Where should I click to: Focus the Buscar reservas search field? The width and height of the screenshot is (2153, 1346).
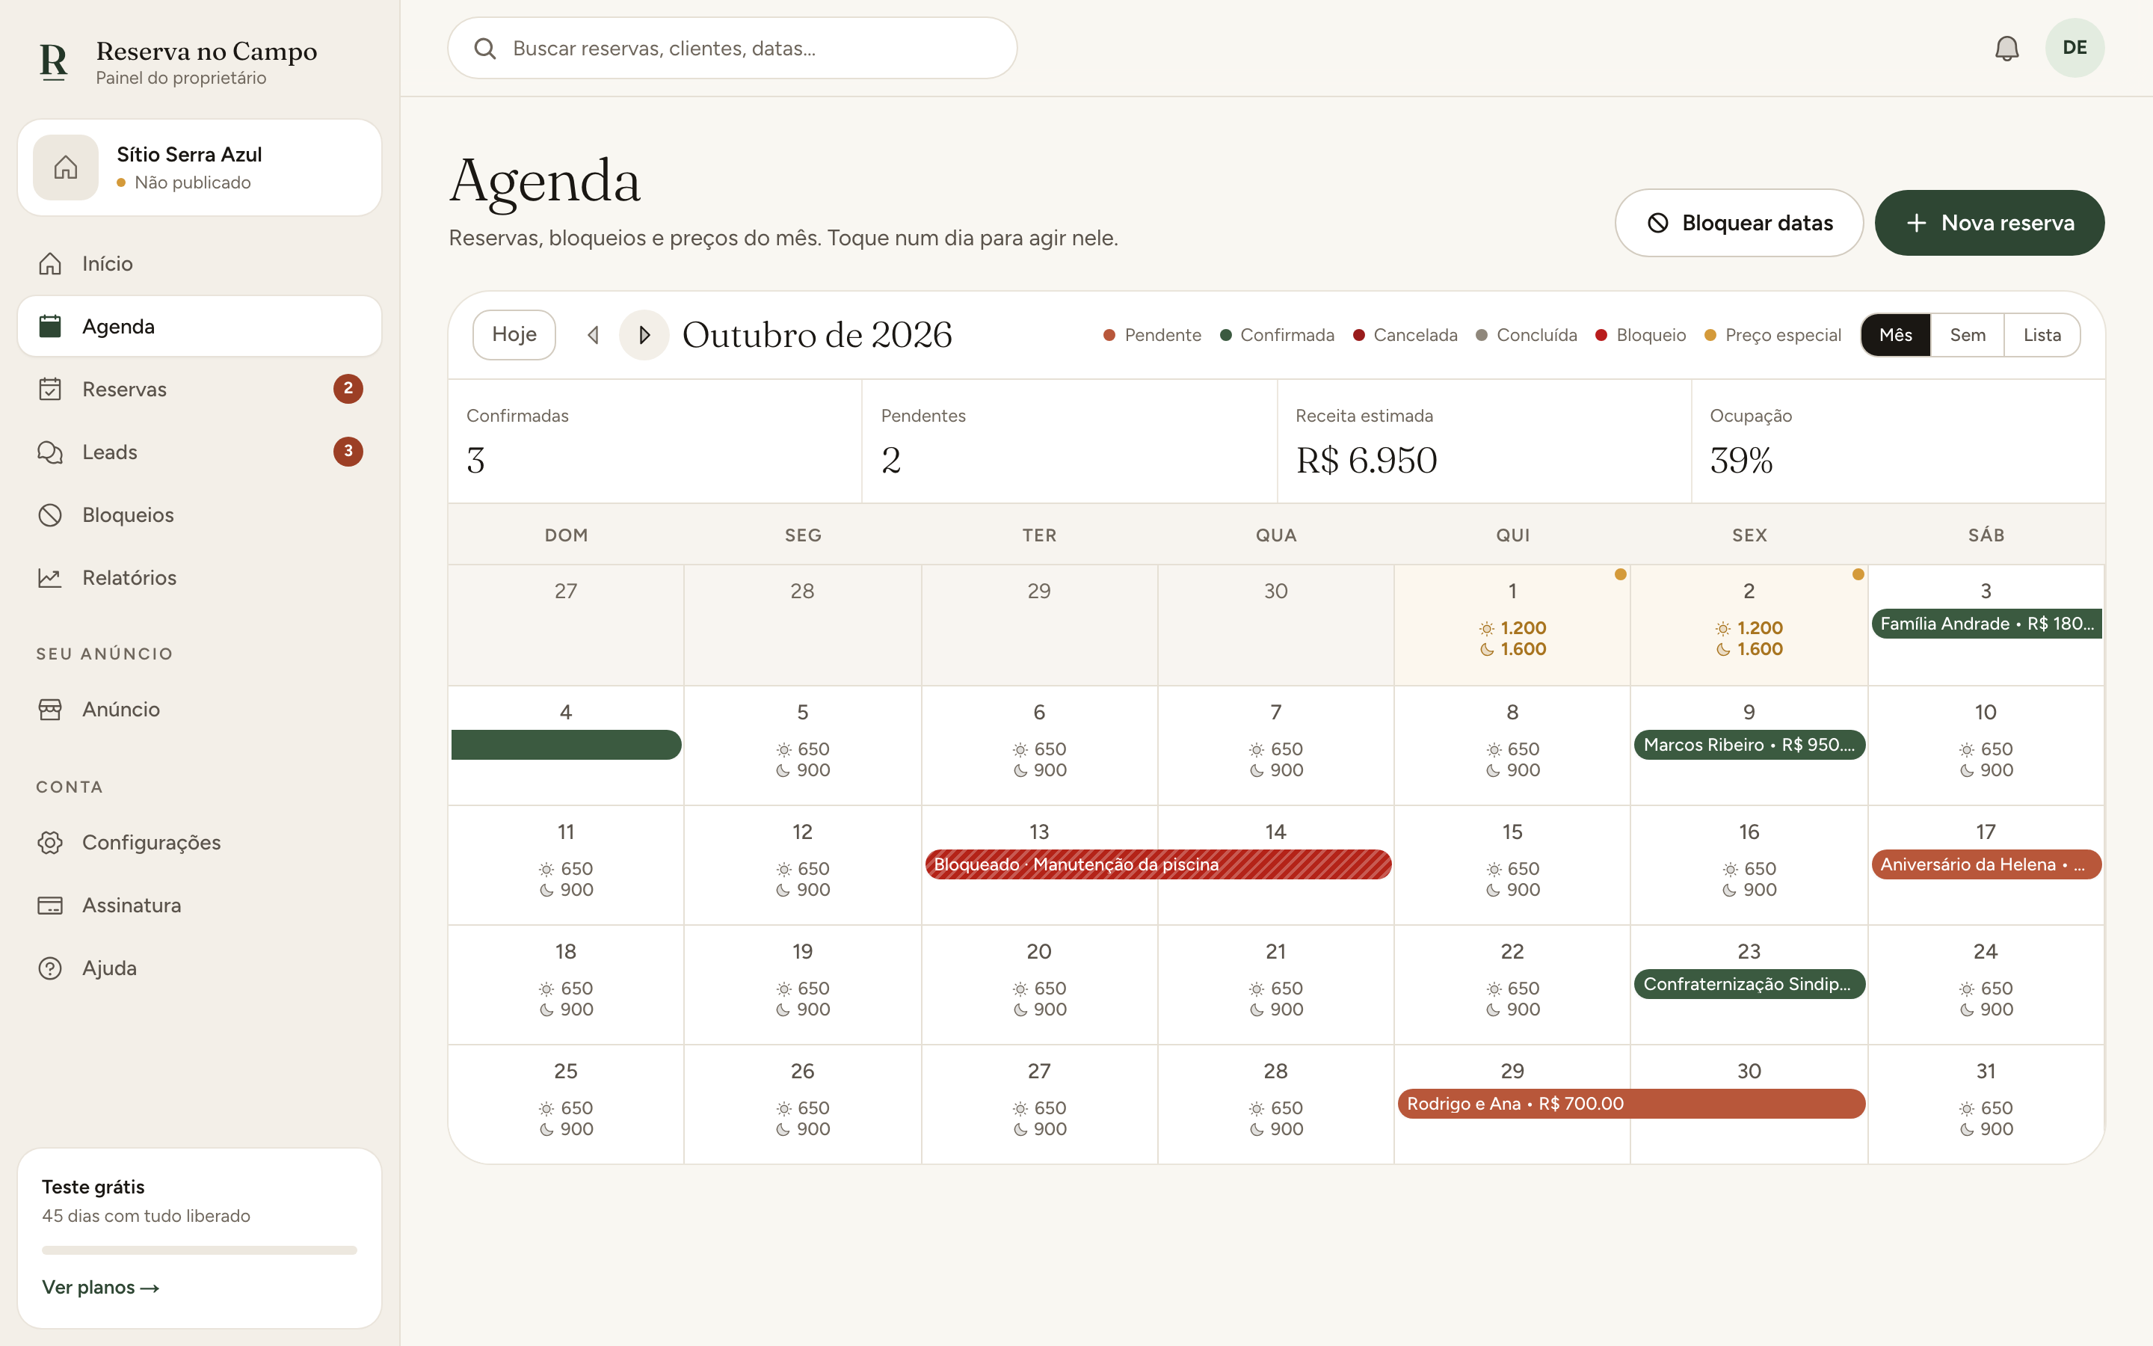coord(732,48)
